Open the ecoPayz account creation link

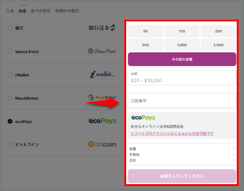pyautogui.click(x=172, y=133)
